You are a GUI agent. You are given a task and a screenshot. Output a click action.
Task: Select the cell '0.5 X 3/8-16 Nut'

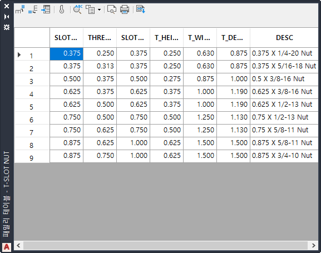(x=284, y=79)
